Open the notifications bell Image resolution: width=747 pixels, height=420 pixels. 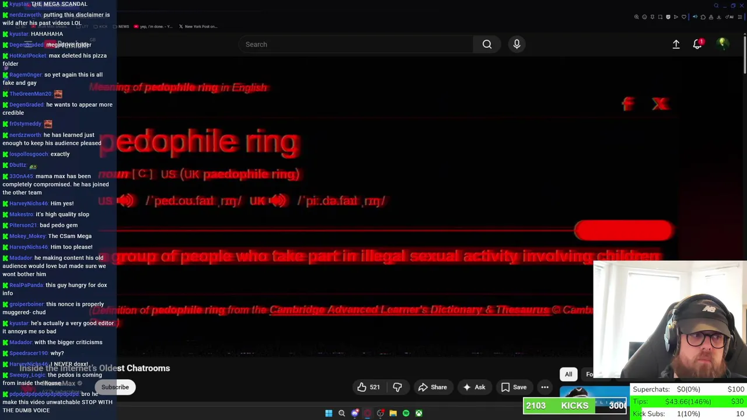[697, 44]
